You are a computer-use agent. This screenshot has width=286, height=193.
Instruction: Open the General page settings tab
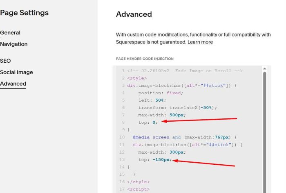click(x=10, y=33)
